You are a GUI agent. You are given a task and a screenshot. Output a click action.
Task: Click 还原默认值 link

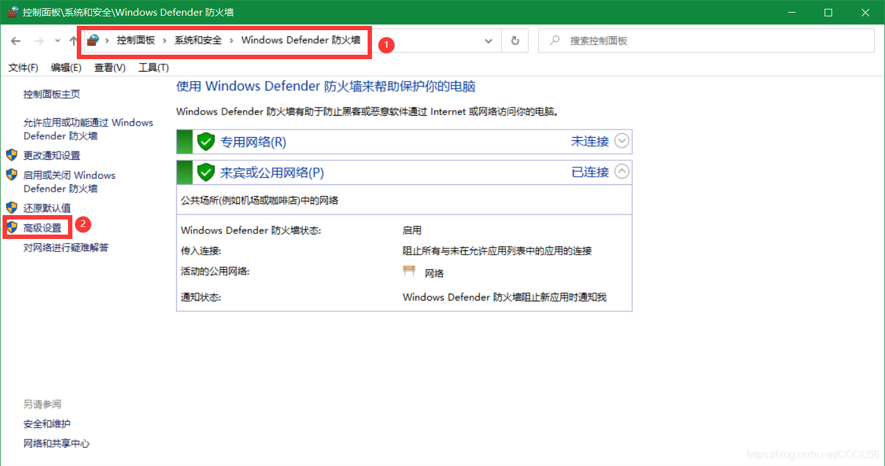(47, 208)
